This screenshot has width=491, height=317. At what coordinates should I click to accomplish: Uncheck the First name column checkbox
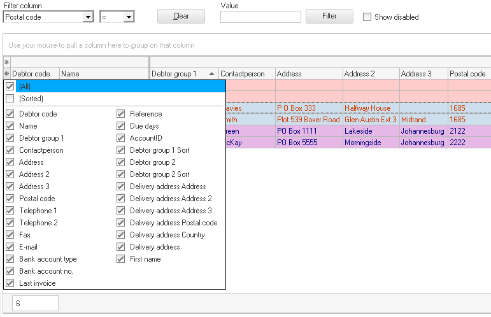(x=120, y=259)
